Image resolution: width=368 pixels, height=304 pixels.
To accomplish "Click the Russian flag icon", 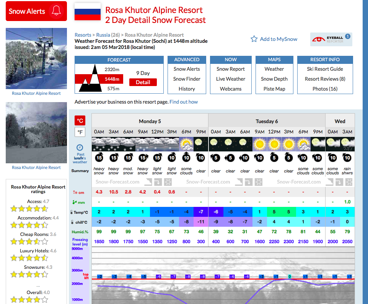I will [x=88, y=12].
